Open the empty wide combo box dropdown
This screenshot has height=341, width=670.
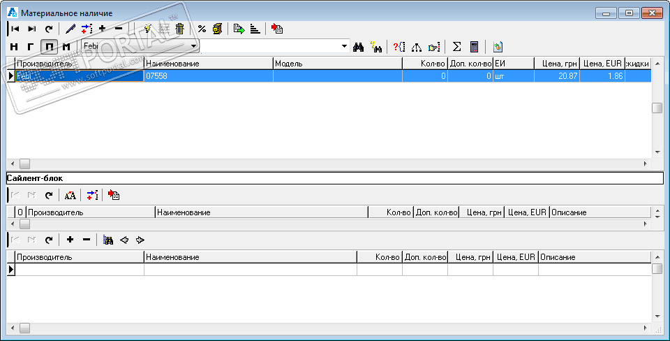coord(344,46)
